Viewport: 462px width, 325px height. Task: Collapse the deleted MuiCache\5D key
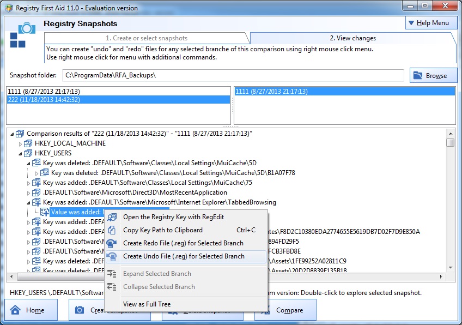coord(28,164)
